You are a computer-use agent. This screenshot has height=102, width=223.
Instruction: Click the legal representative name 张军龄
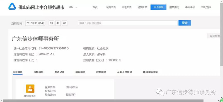pyautogui.click(x=101, y=54)
